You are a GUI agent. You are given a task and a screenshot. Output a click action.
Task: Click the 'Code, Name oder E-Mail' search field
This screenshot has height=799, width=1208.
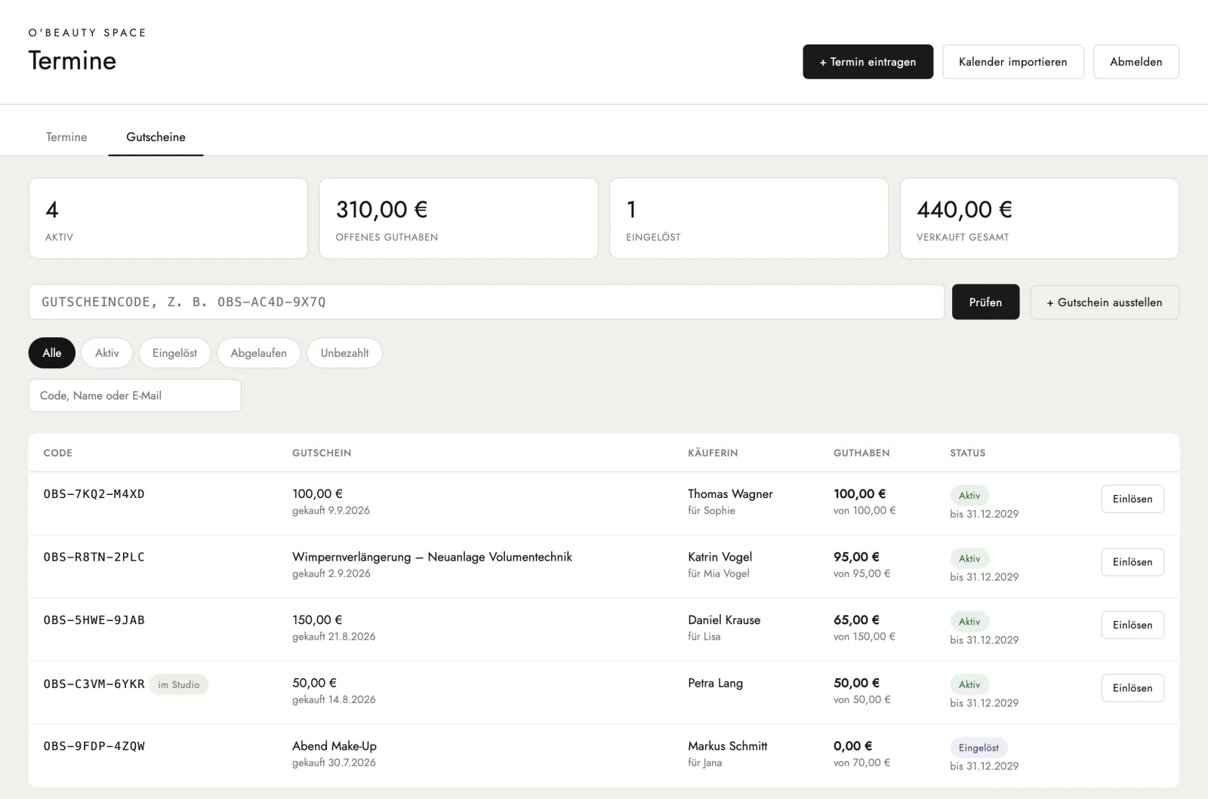pos(135,395)
